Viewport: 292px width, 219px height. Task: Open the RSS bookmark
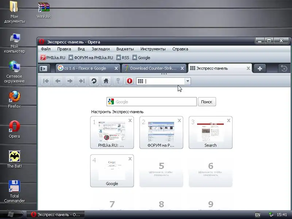coord(123,58)
